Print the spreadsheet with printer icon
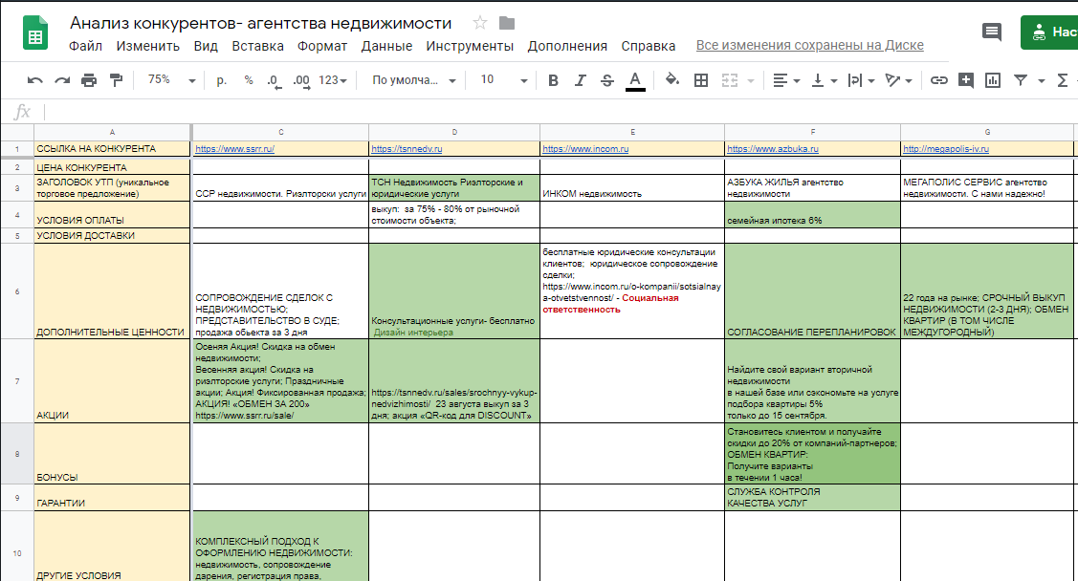The width and height of the screenshot is (1078, 581). point(89,80)
